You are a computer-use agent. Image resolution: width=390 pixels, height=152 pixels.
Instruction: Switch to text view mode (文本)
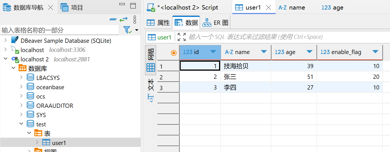151,84
